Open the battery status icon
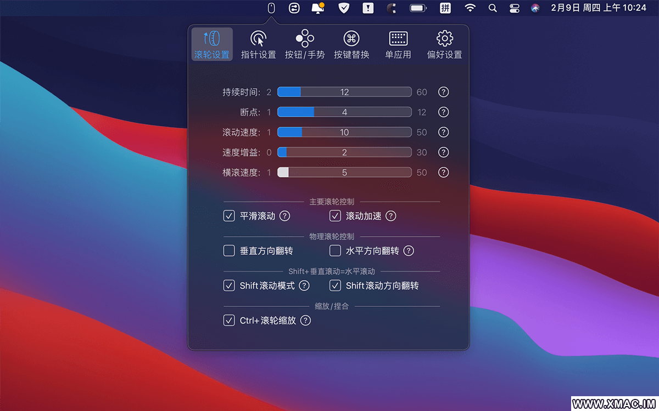The image size is (659, 411). pos(418,8)
